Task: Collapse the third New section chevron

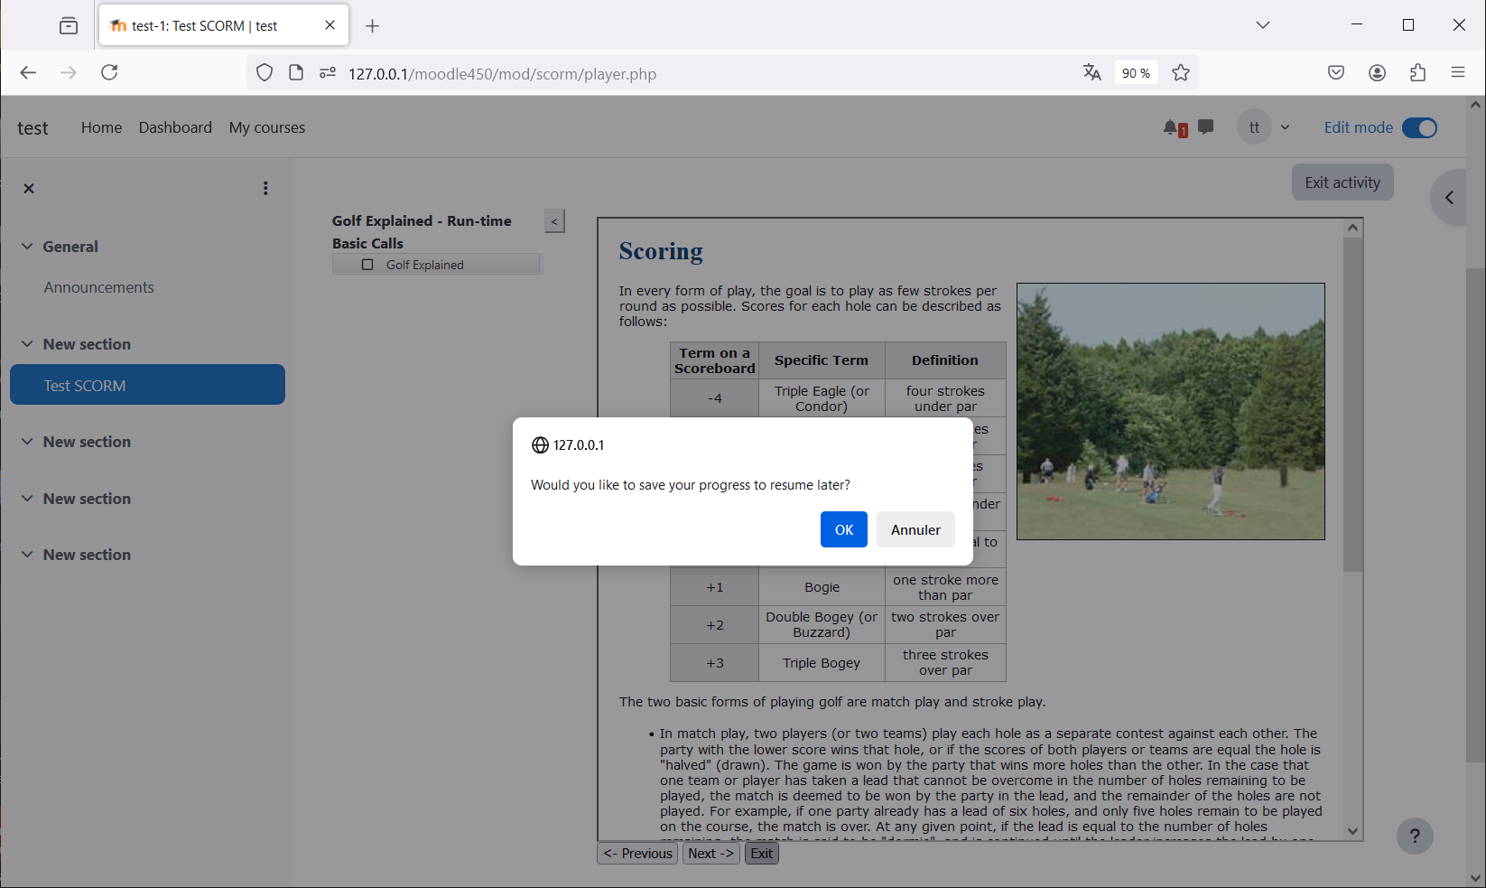Action: (x=27, y=441)
